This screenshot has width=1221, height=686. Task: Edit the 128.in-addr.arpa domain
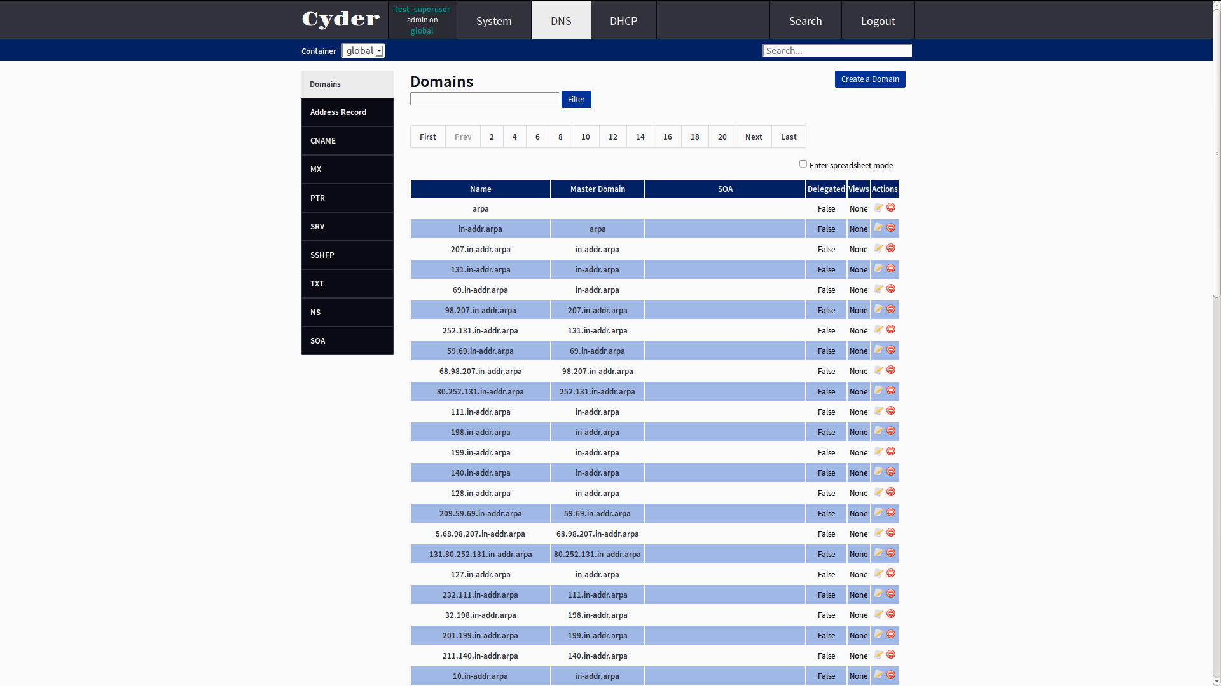coord(878,492)
